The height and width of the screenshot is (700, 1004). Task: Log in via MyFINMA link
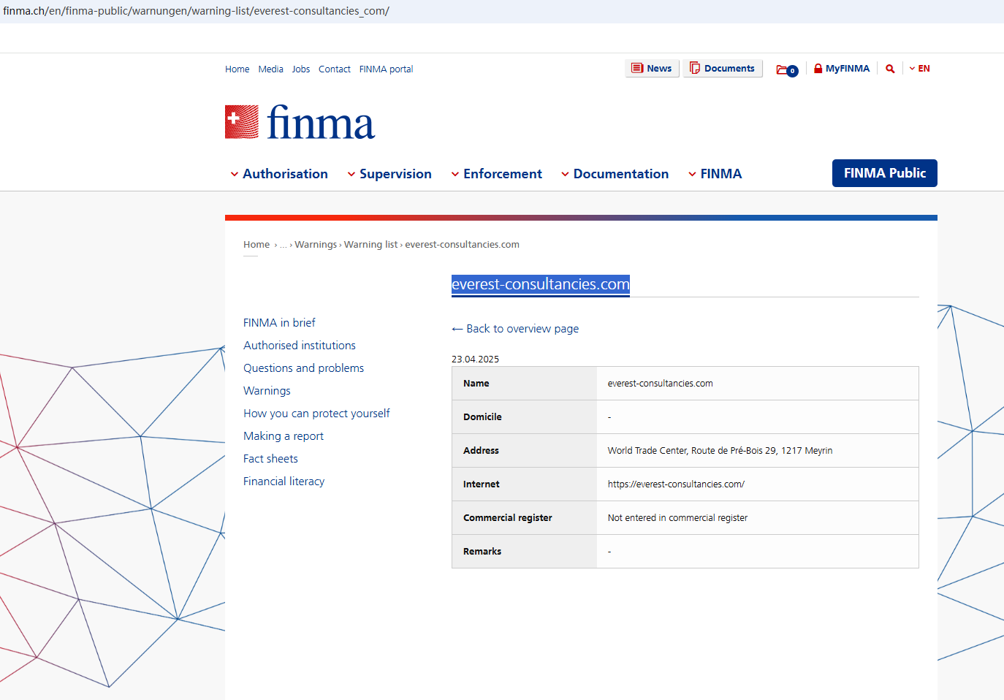[842, 69]
